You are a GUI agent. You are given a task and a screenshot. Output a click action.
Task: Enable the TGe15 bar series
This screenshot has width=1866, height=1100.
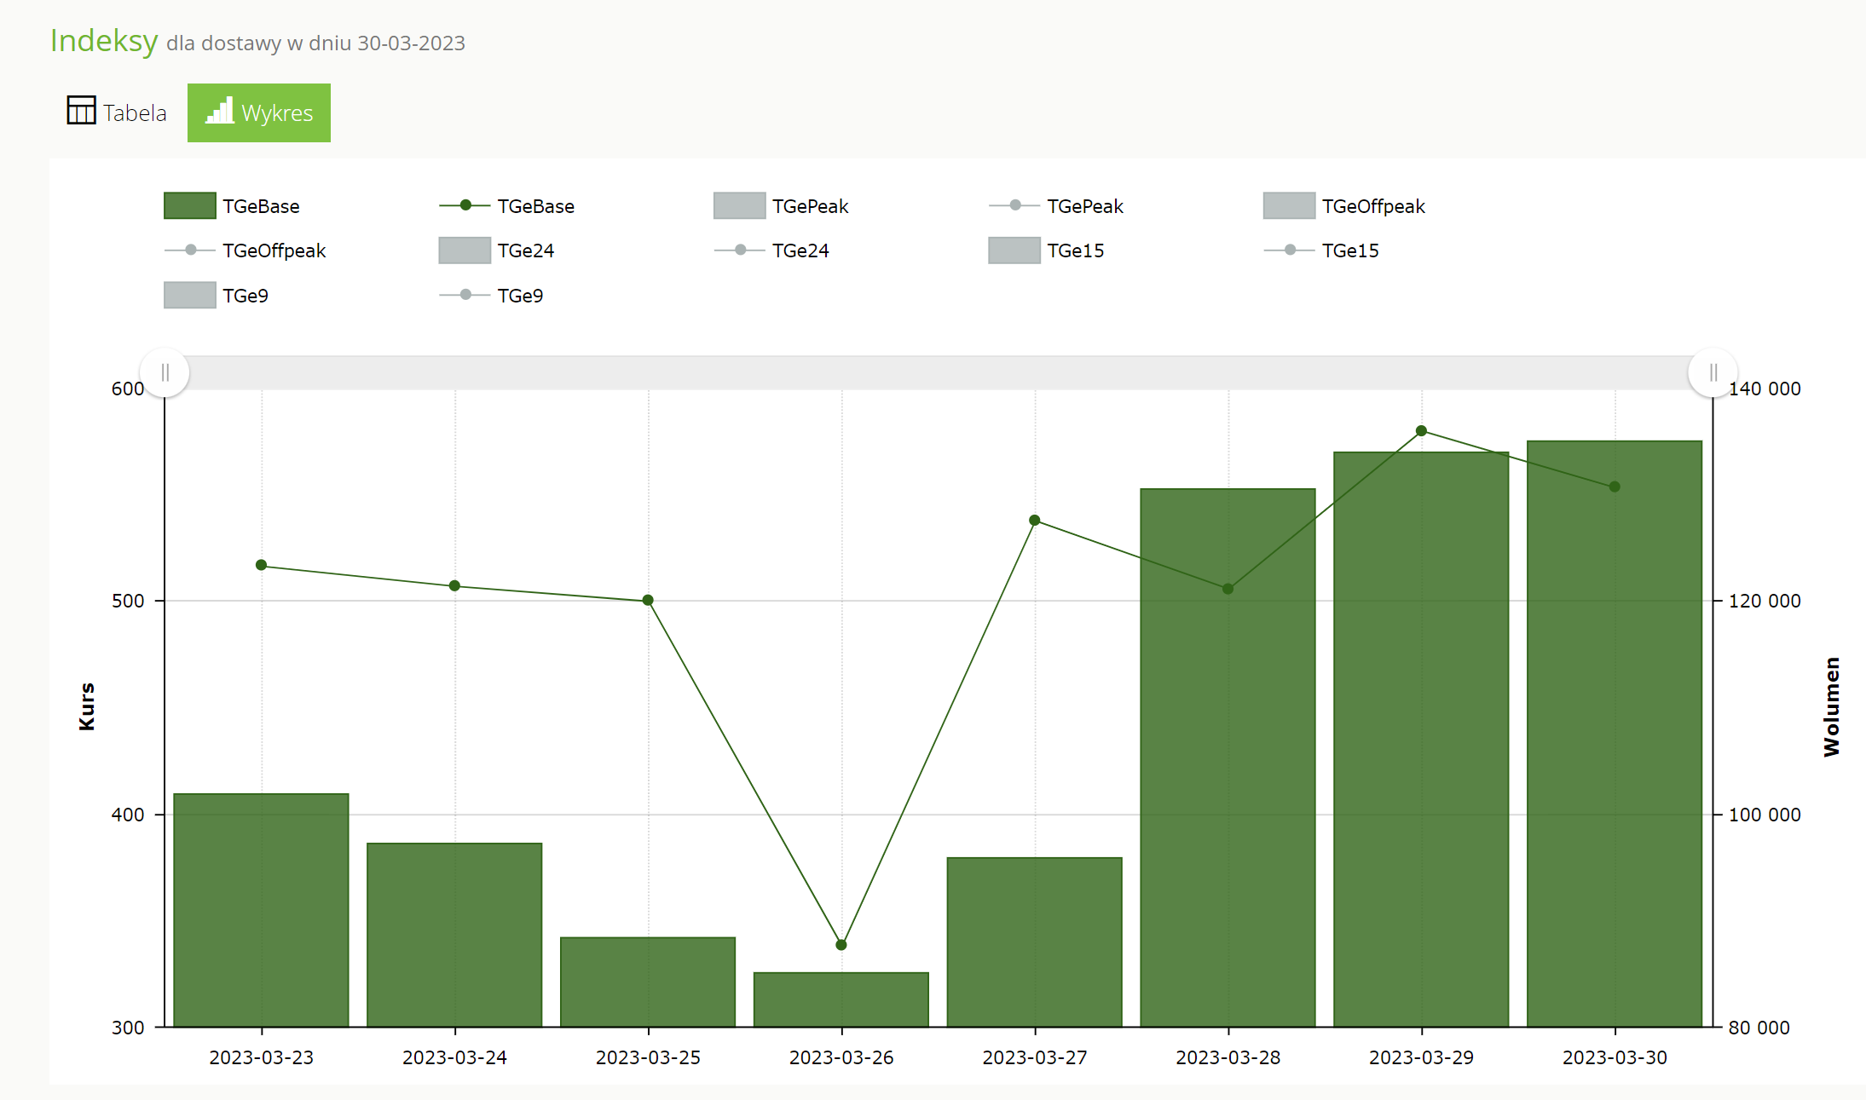[1014, 251]
